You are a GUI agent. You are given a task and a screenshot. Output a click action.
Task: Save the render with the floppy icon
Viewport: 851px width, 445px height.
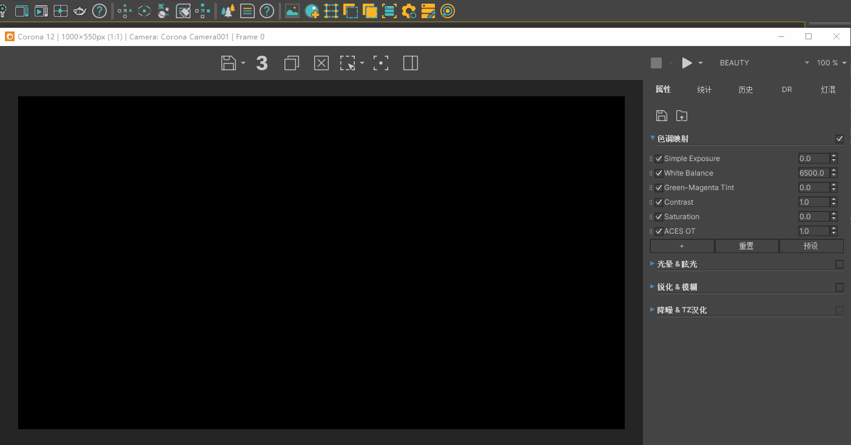click(229, 63)
